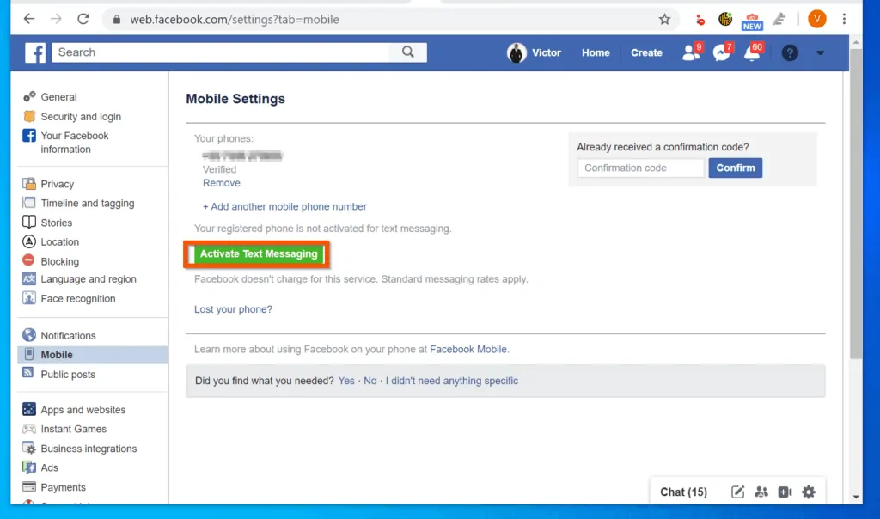Image resolution: width=880 pixels, height=519 pixels.
Task: Open Stories settings
Action: (x=56, y=223)
